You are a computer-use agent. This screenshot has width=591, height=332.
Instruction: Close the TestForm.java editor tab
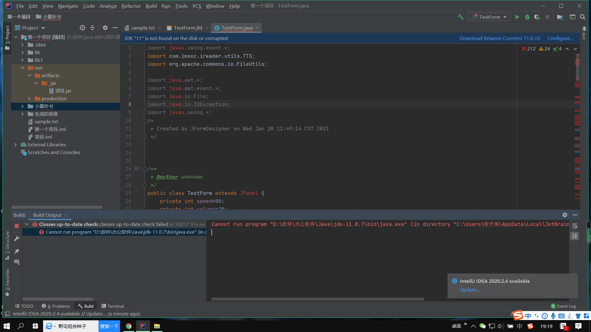click(257, 28)
